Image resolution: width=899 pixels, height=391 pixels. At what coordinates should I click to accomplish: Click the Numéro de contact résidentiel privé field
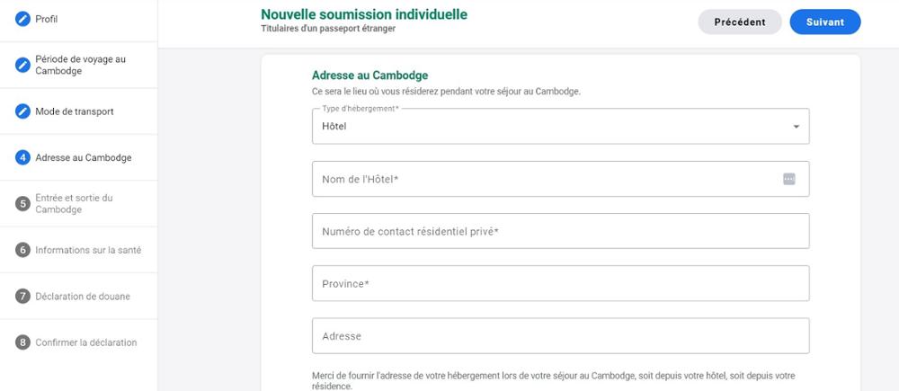pos(561,231)
